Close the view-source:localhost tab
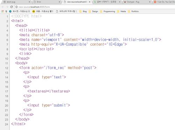This screenshot has width=175, height=130. tap(90, 2)
